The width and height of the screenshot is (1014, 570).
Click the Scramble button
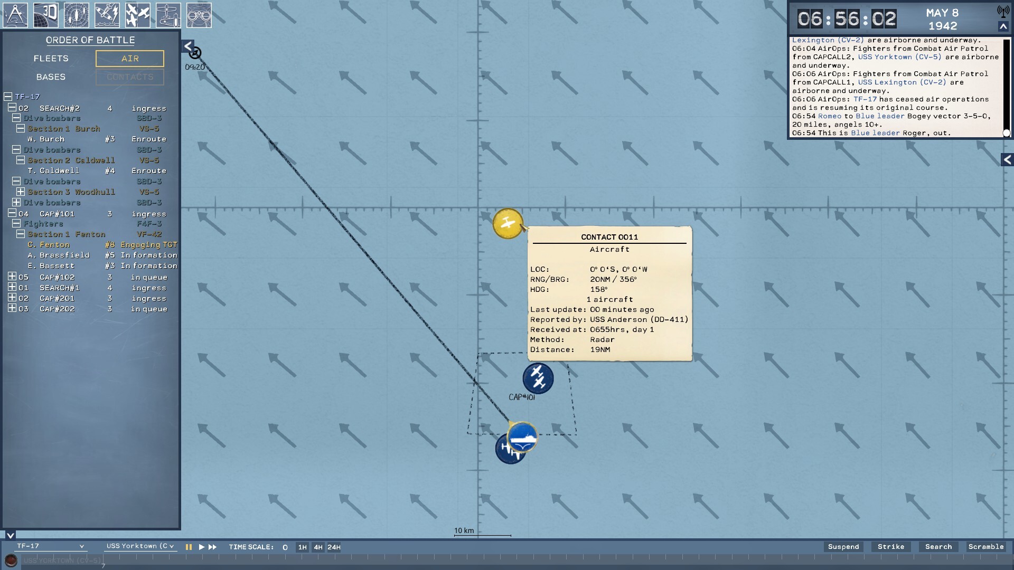coord(985,547)
